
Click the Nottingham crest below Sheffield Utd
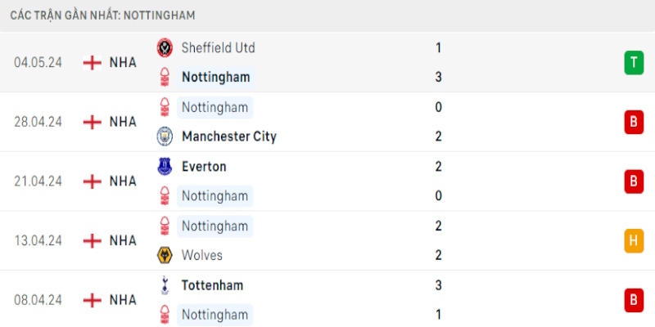coord(165,78)
